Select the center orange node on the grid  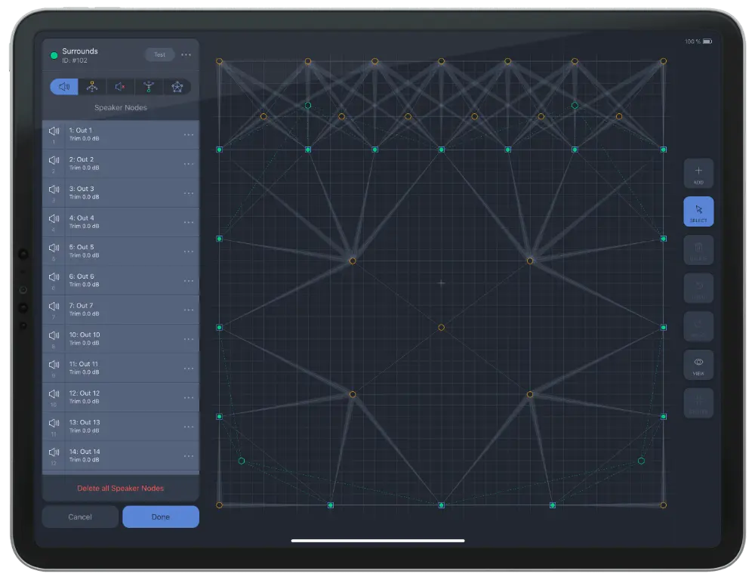click(x=441, y=328)
